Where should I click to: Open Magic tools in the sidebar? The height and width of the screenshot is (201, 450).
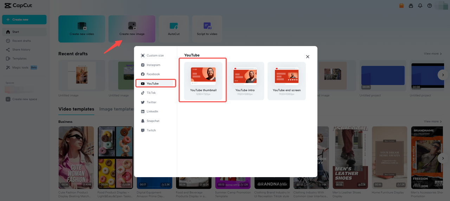point(20,67)
